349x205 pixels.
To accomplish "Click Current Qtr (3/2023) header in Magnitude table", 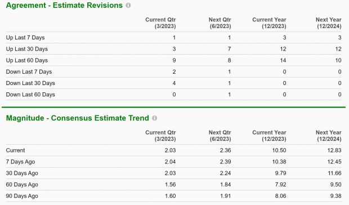I will click(x=160, y=136).
